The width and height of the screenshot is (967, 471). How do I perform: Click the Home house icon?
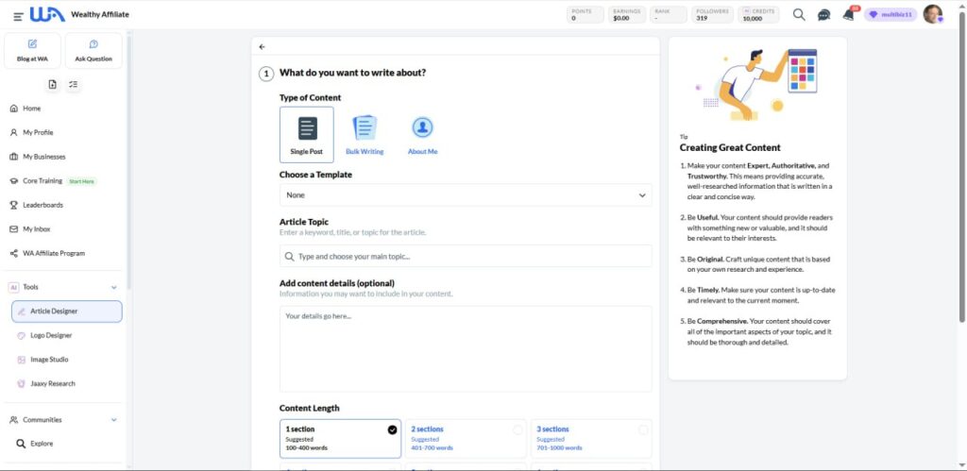coord(13,109)
